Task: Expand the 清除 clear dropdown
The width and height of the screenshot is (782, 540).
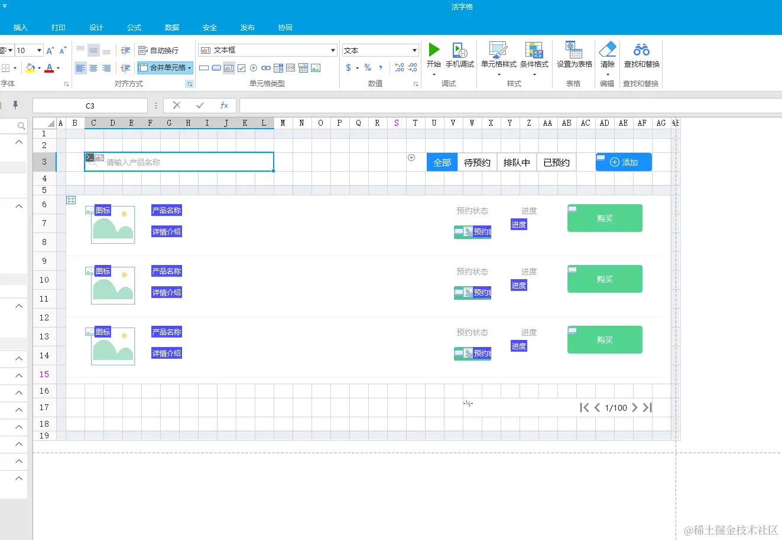Action: coord(607,75)
